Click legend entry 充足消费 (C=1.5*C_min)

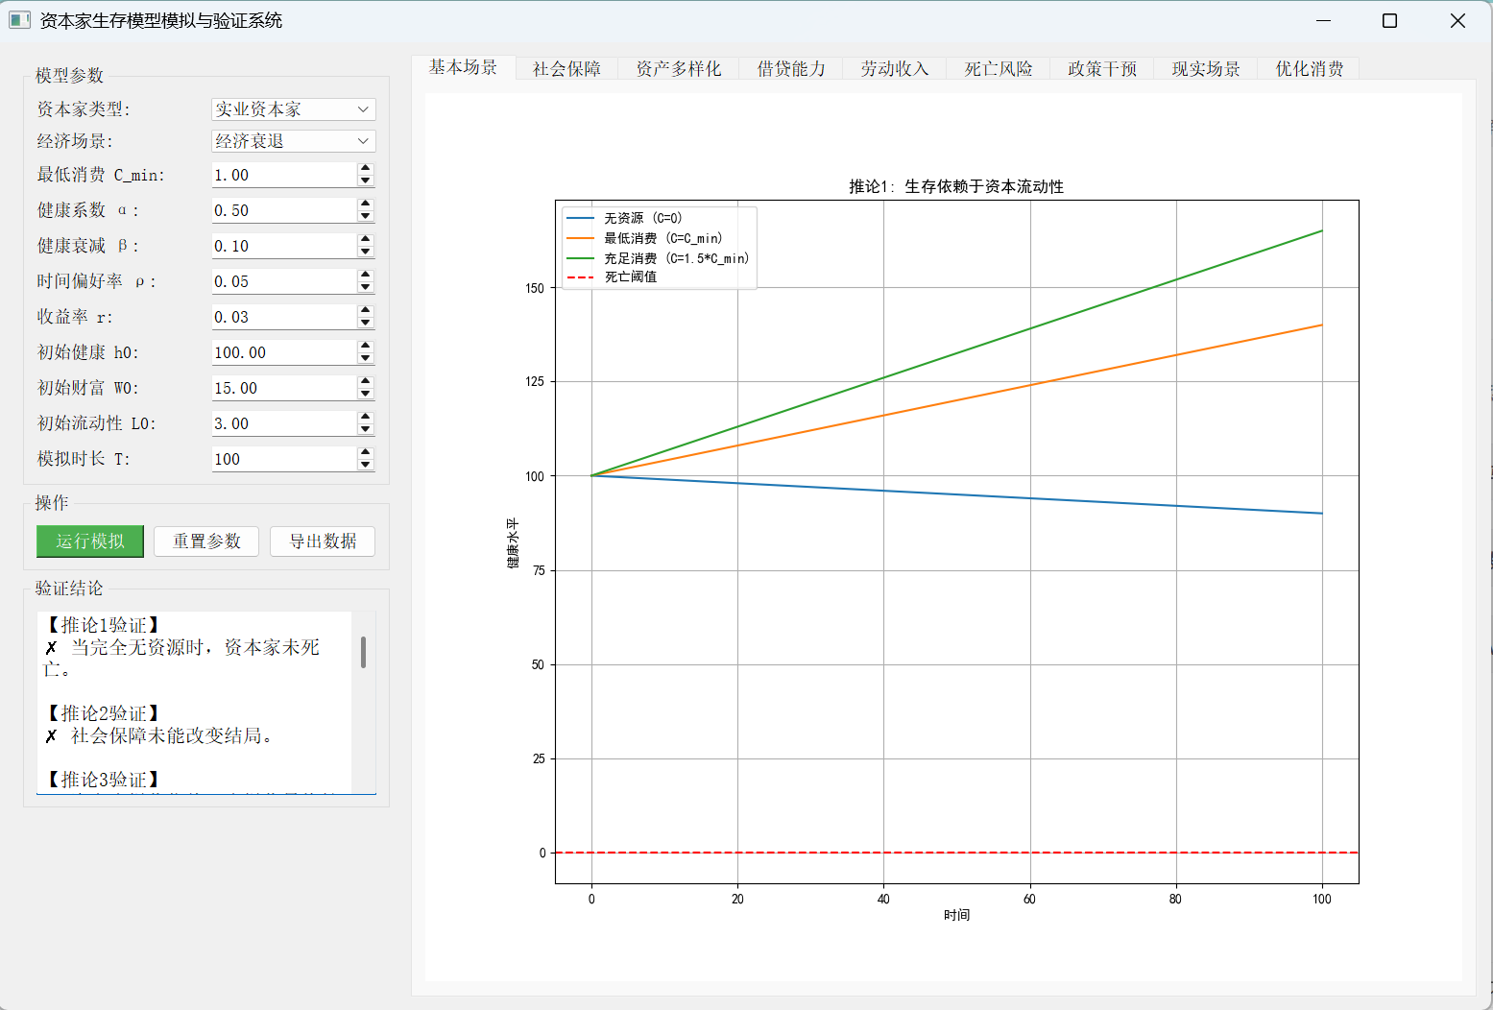[x=676, y=258]
